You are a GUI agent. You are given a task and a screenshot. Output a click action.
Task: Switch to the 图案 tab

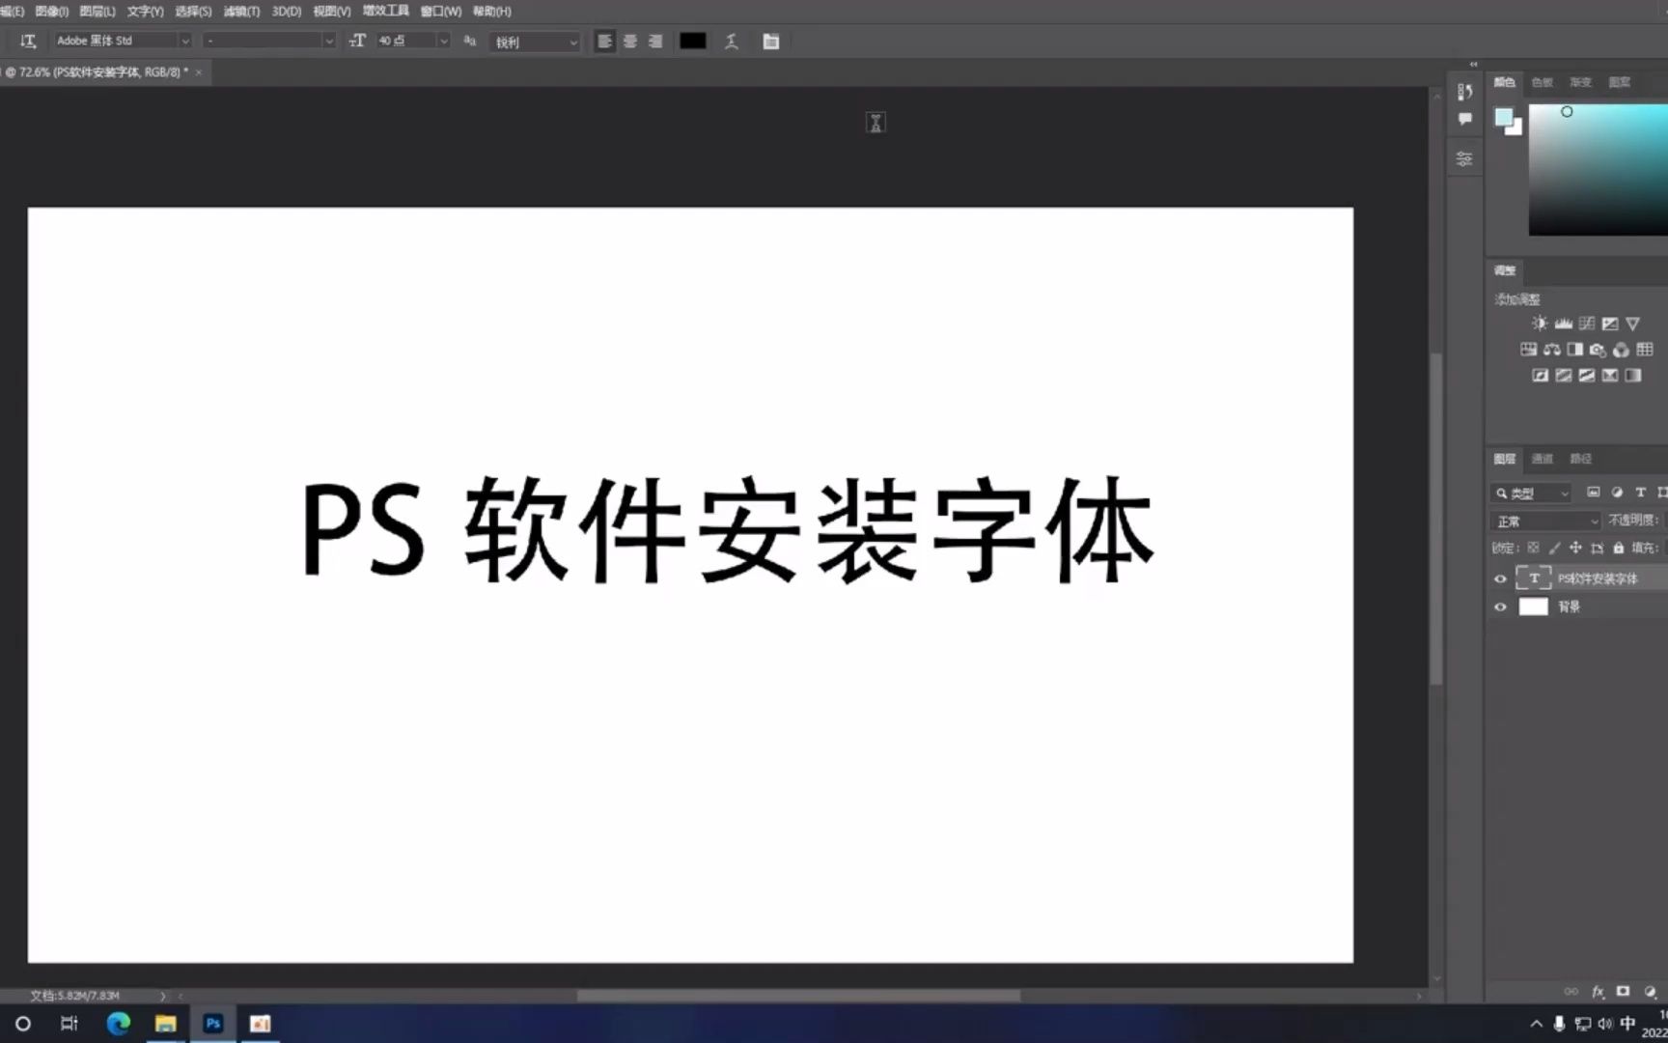pos(1619,82)
